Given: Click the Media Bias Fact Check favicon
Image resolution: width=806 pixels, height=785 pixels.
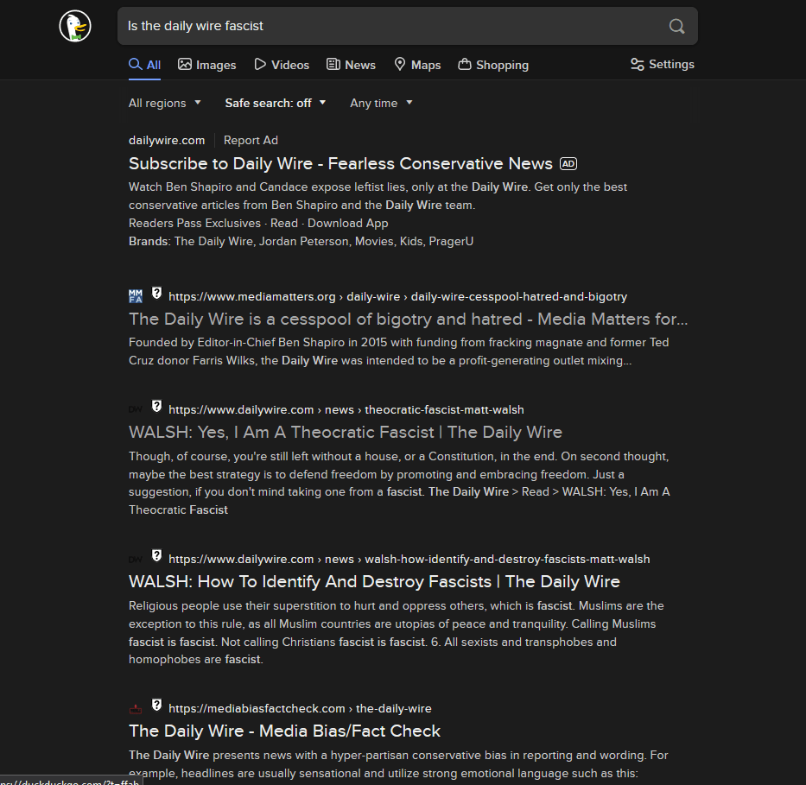Looking at the screenshot, I should pos(136,709).
